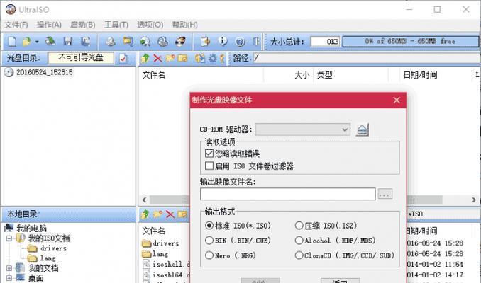The height and width of the screenshot is (283, 481).
Task: Click the document with orange arrow icon
Action: point(205,41)
